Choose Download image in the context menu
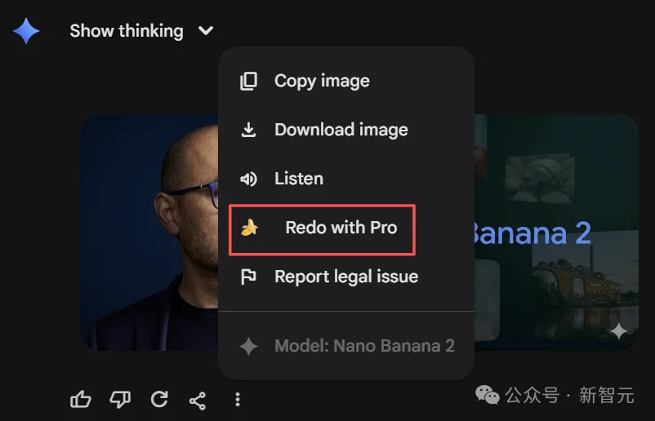This screenshot has width=655, height=421. pos(341,130)
